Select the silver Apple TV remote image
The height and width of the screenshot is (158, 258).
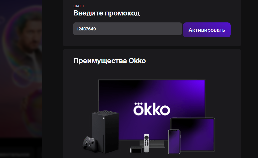coord(146,143)
